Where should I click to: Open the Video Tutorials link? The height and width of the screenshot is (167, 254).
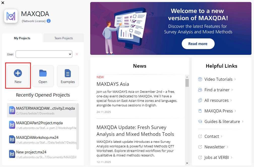[218, 79]
